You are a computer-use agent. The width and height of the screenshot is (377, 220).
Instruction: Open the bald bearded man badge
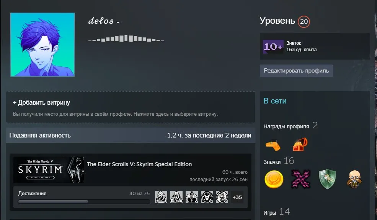coord(354,179)
